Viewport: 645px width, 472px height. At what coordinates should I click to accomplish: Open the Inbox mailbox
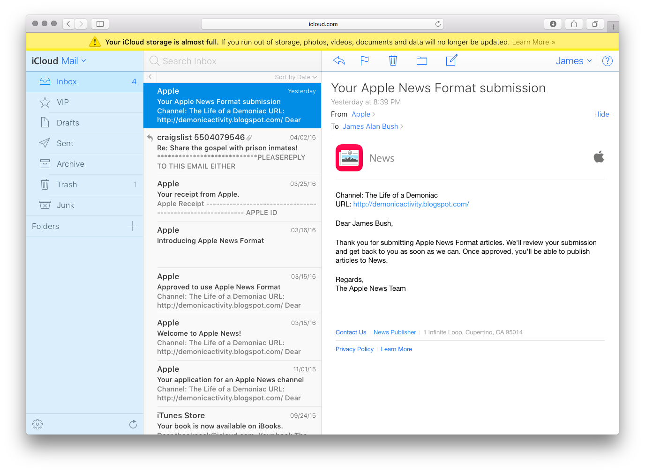click(84, 81)
